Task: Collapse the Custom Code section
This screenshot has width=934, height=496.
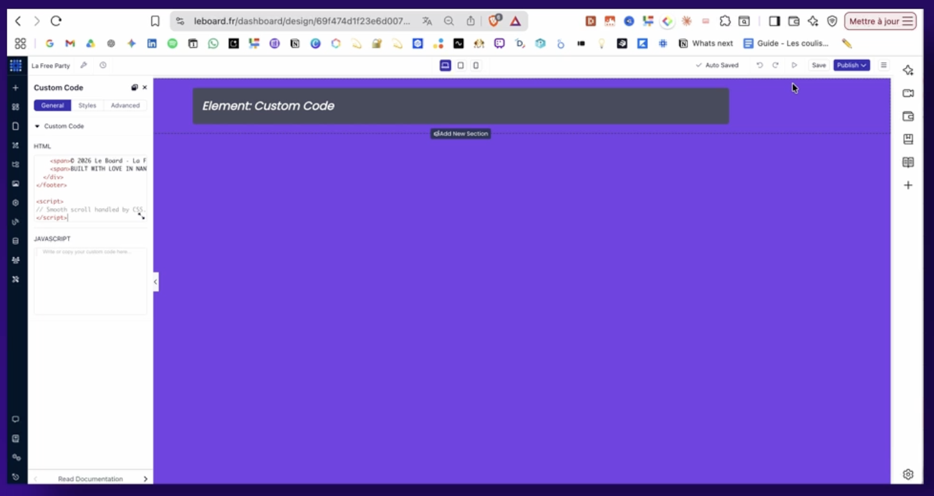Action: (59, 126)
